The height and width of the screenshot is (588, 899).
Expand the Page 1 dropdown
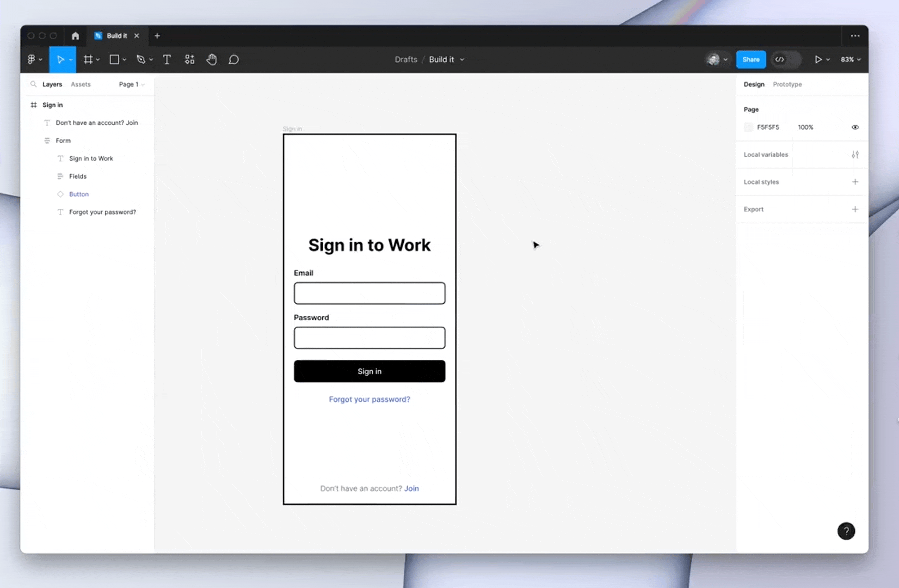pyautogui.click(x=132, y=84)
